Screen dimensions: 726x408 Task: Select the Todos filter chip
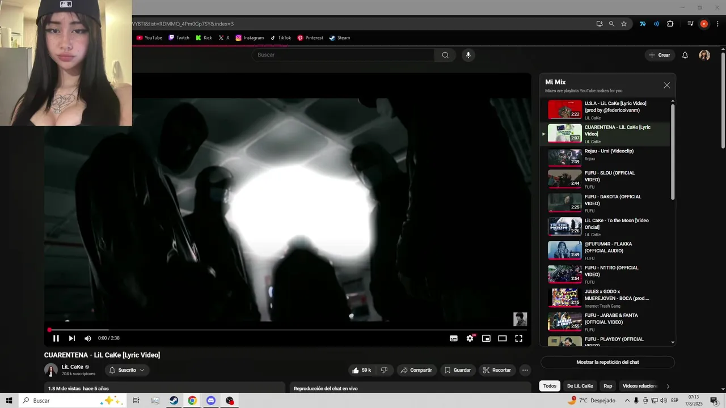(x=550, y=386)
